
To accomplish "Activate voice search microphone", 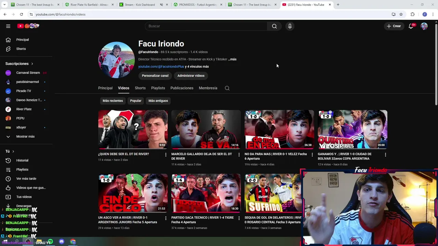I will pyautogui.click(x=290, y=26).
